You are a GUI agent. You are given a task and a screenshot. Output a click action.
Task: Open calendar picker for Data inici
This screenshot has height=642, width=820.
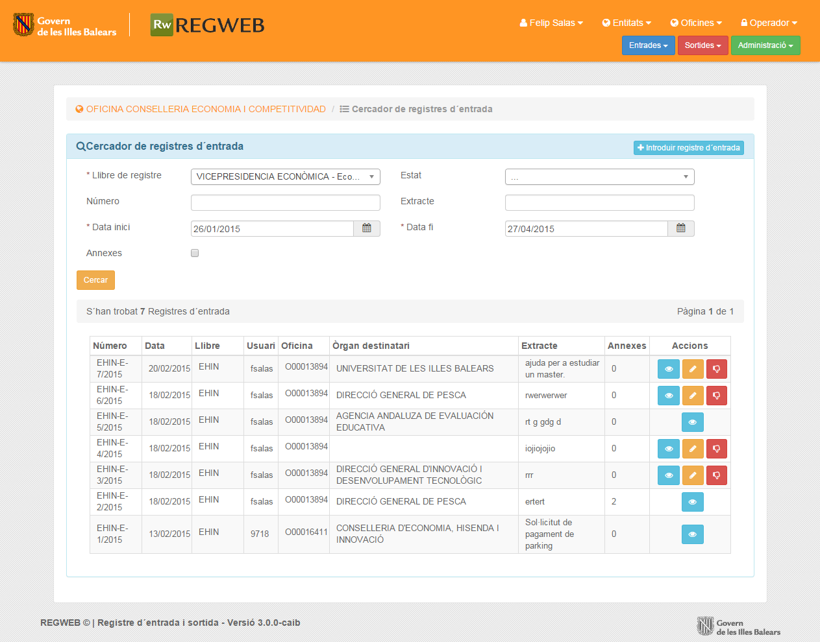click(367, 228)
